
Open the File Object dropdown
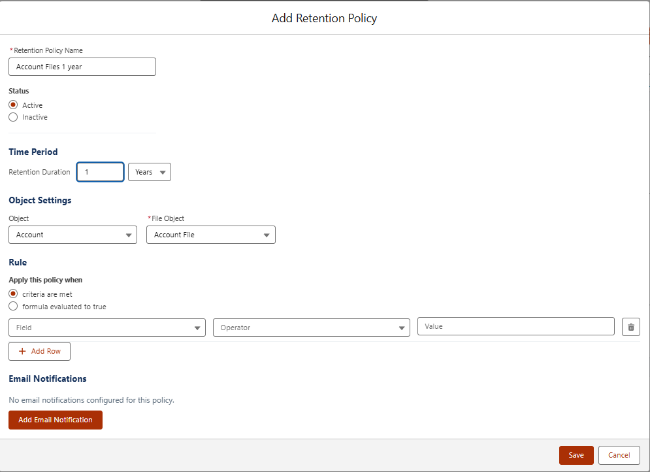210,235
